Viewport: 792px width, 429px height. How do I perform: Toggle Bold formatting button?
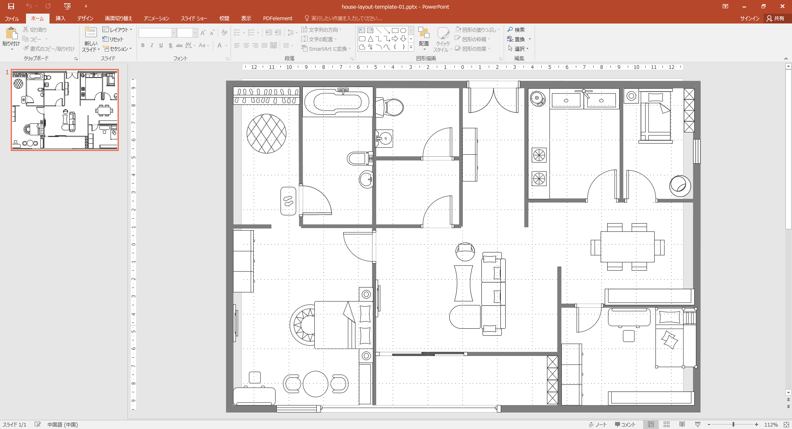point(143,45)
